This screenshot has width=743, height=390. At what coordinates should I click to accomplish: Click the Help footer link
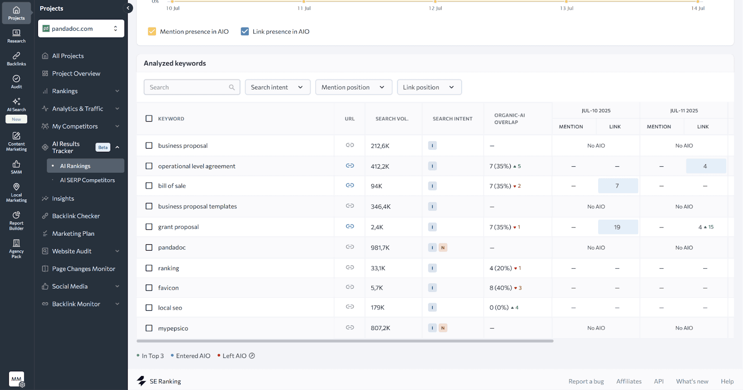point(727,381)
